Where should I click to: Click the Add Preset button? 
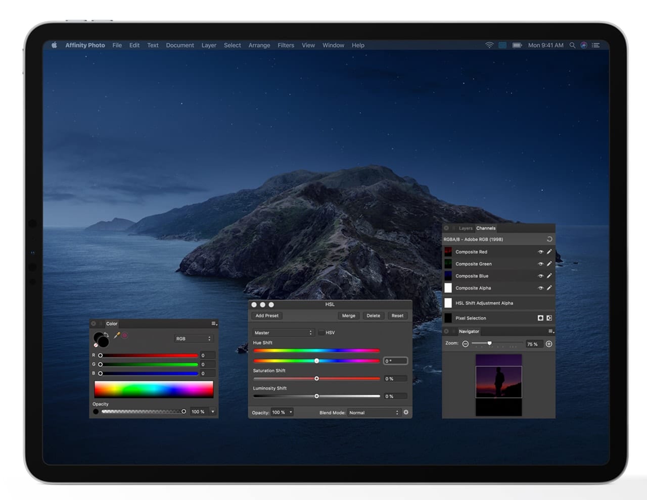click(267, 316)
